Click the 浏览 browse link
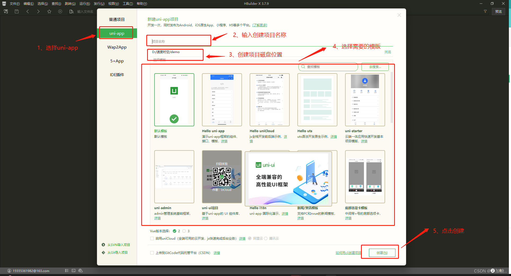 [387, 52]
